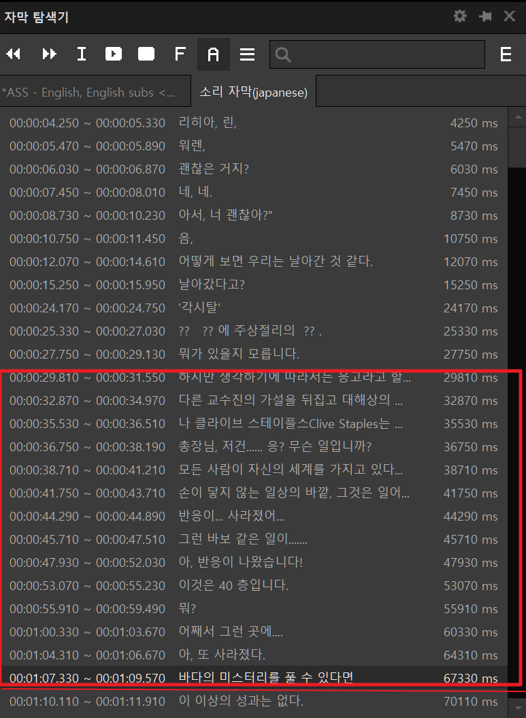Pin the subtitle explorer panel
526x718 pixels.
485,16
